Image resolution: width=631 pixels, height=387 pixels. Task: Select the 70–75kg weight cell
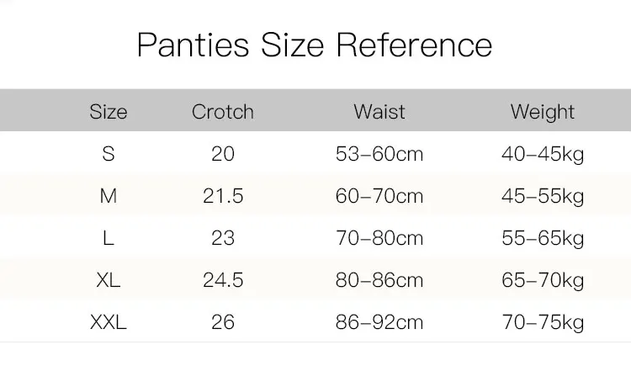pos(543,322)
